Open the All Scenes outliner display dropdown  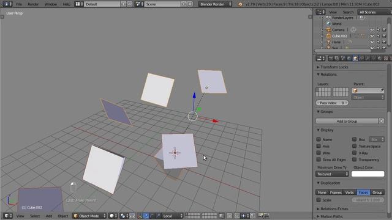point(374,12)
